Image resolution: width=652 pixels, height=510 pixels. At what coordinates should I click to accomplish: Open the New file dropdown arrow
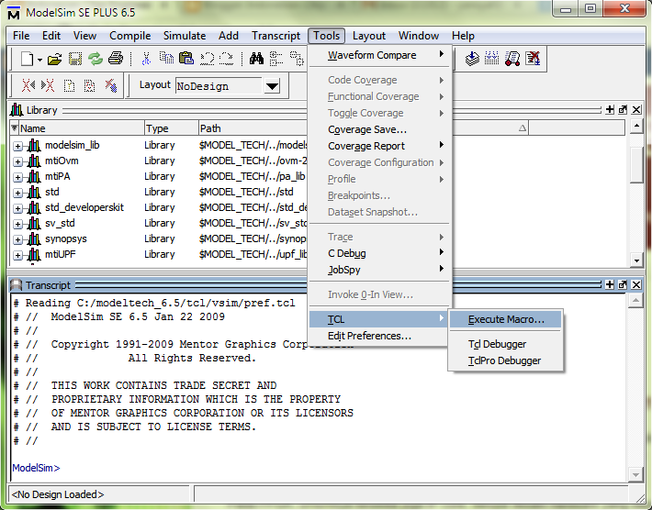(39, 60)
